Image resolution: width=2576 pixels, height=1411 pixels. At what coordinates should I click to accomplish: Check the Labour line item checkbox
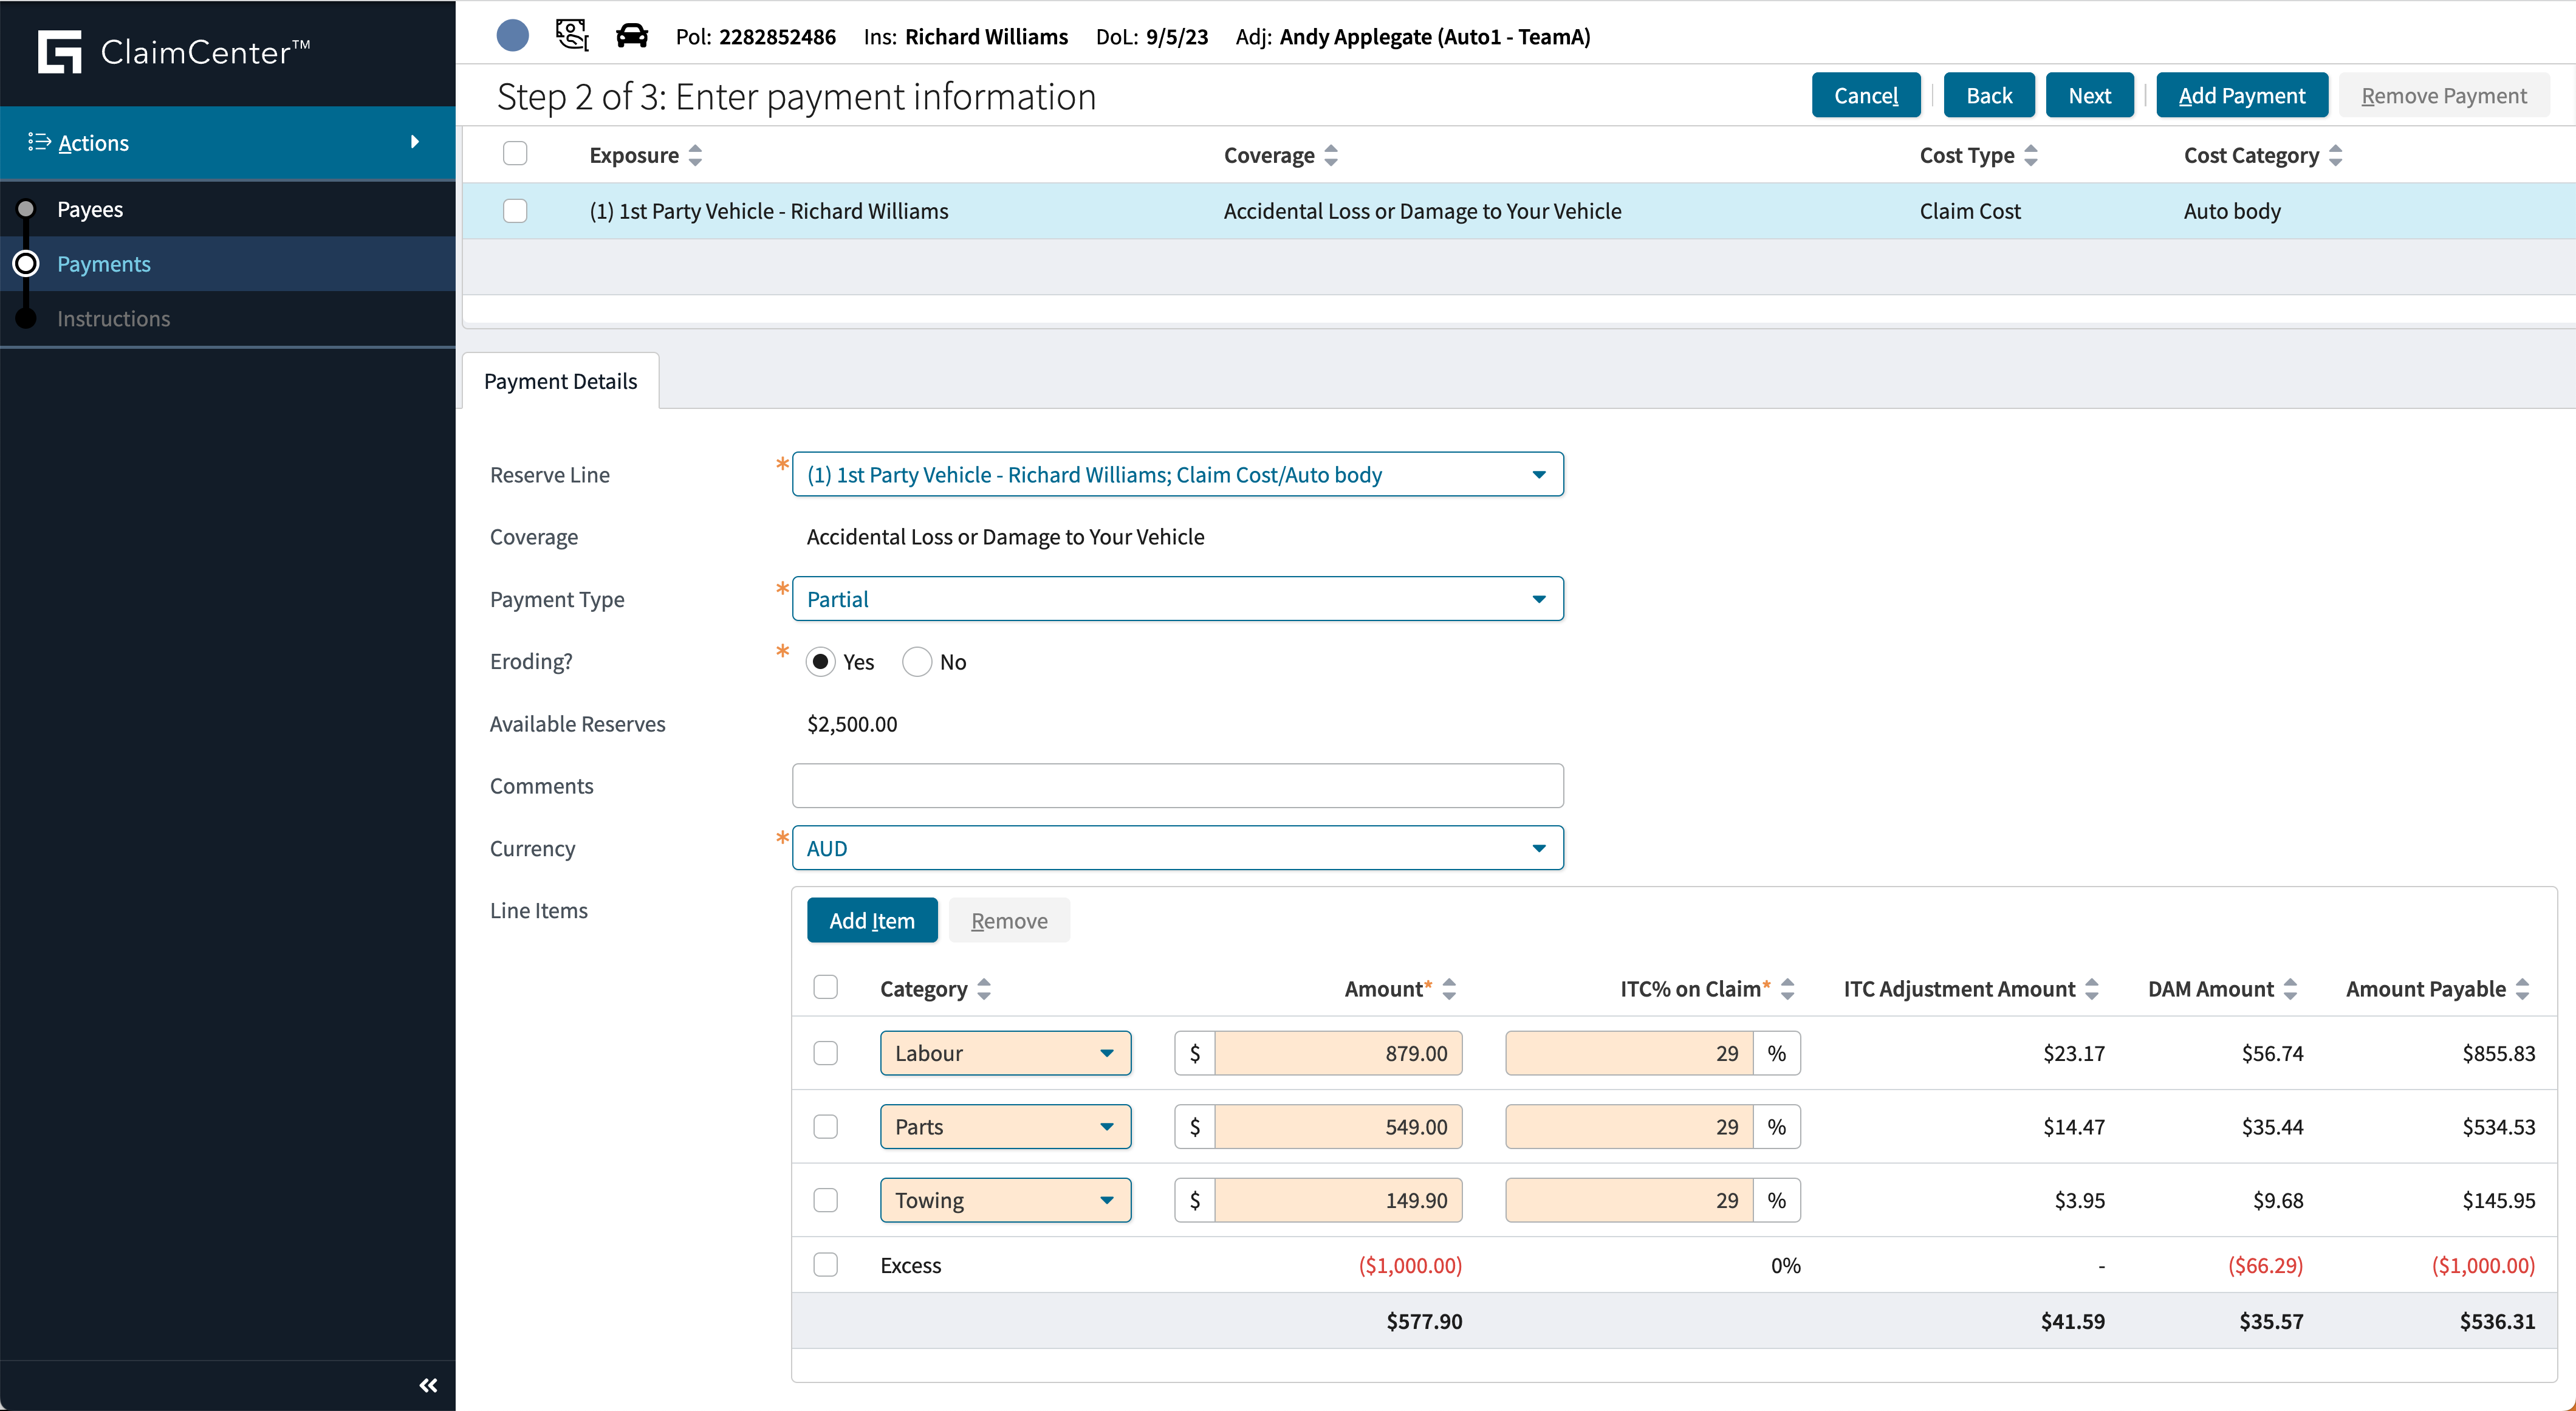click(825, 1053)
